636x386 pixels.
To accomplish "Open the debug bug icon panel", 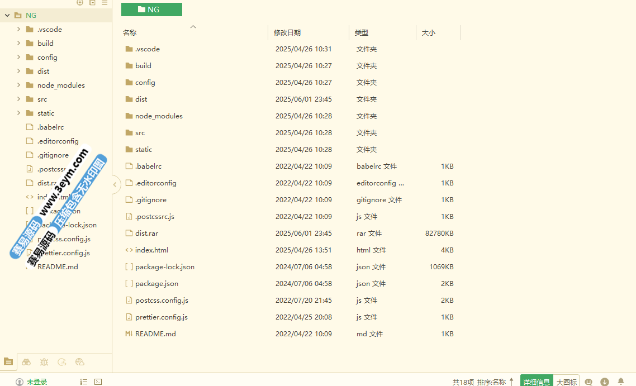I will [44, 362].
